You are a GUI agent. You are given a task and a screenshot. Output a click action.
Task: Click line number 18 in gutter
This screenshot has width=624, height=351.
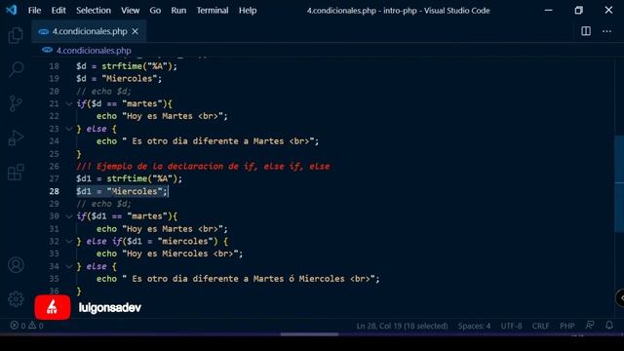tap(55, 66)
